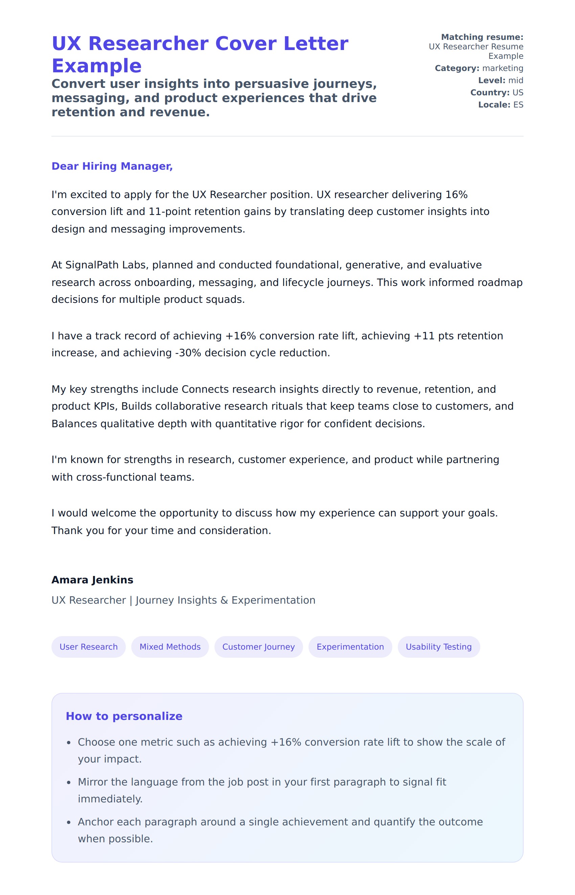
Task: Click the paragraph mentioning SignalPath Labs
Action: [287, 282]
